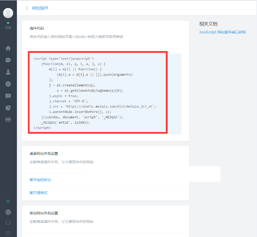Open the checkmark tasks icon in the sidebar
Viewport: 257px width, 237px height.
[x=8, y=84]
